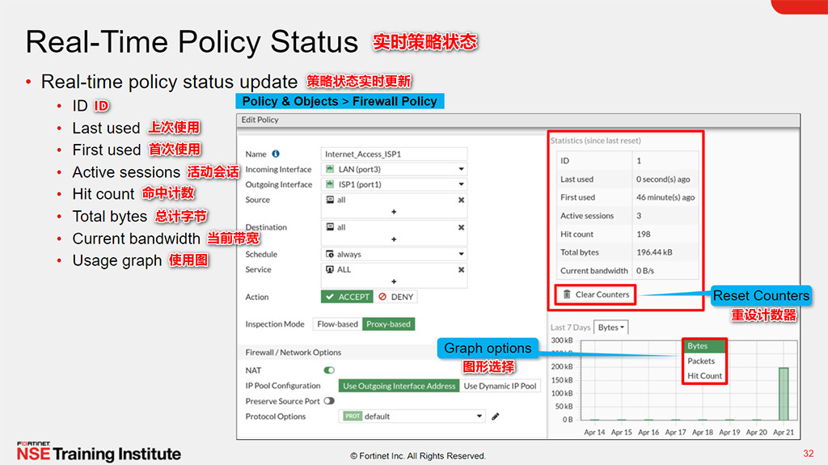Remove the Service ALL entry
828x465 pixels.
461,269
